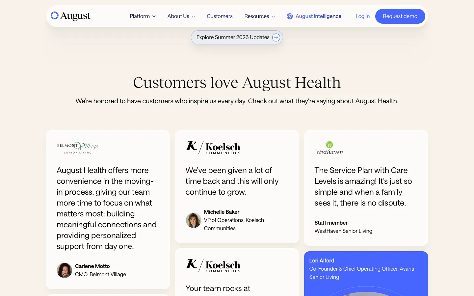474x296 pixels.
Task: Select the name Michelle Baker
Action: 222,212
